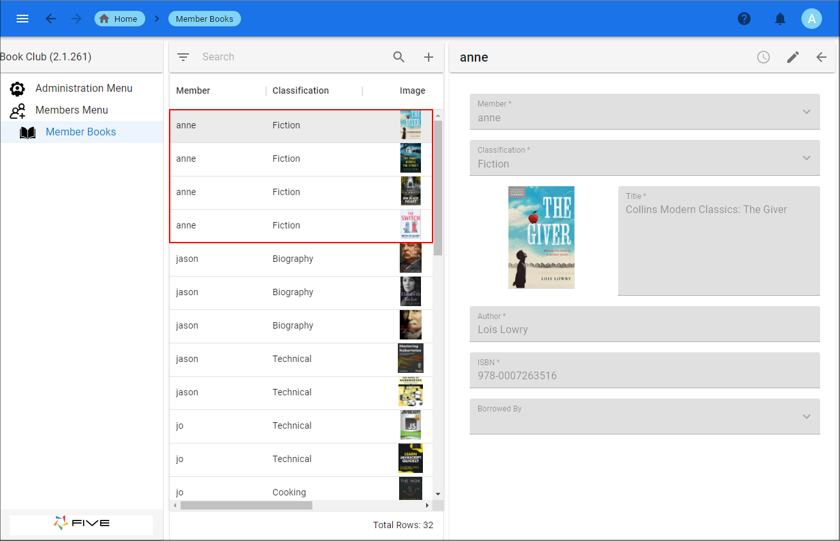Image resolution: width=840 pixels, height=541 pixels.
Task: Click the horizontal scrollbar thumb
Action: [246, 506]
